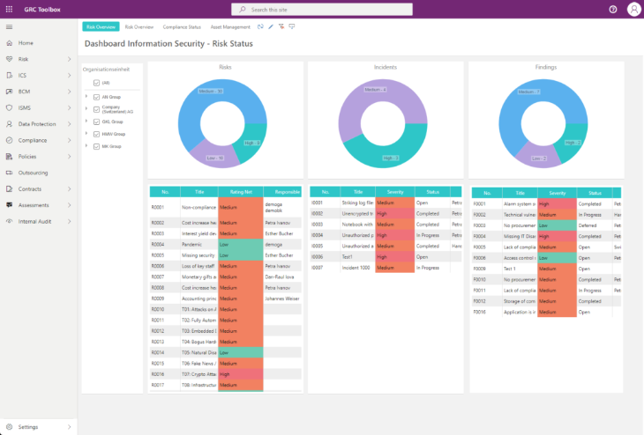Uncheck the AN Group checkbox
This screenshot has height=435, width=644.
(96, 97)
